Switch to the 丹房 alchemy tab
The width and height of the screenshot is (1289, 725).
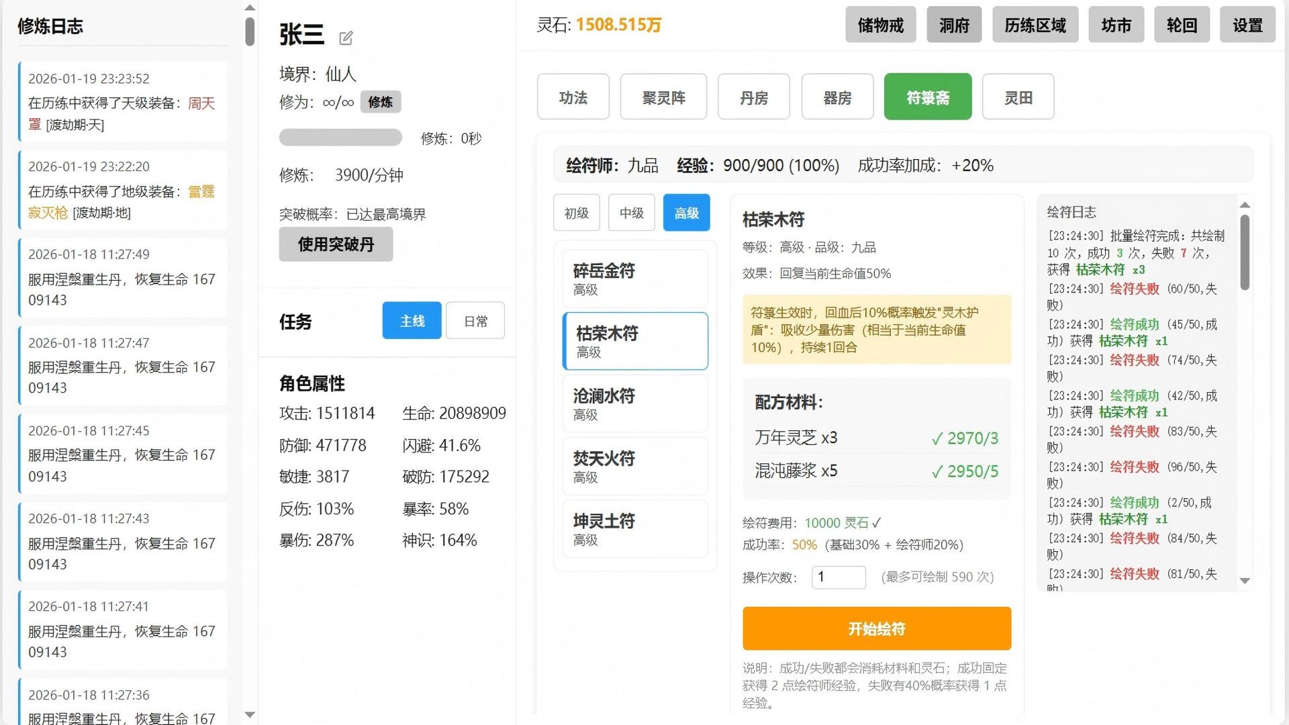[x=753, y=97]
